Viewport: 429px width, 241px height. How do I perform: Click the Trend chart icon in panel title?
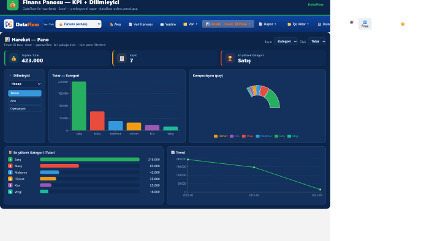(173, 152)
